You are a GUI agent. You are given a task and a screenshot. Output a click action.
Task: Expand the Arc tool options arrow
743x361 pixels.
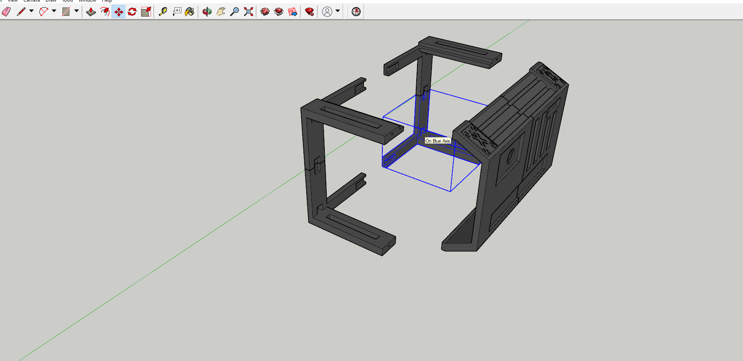(x=54, y=11)
